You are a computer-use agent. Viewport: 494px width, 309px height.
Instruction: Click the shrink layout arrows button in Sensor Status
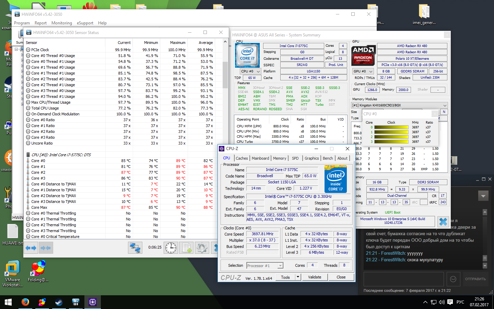pyautogui.click(x=45, y=248)
